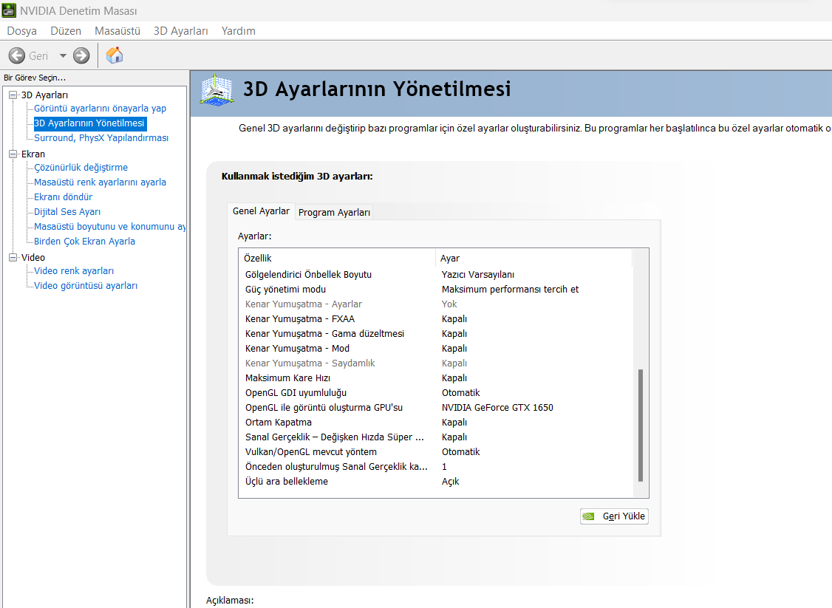Click the NVIDIA logo in title bar
Image resolution: width=832 pixels, height=608 pixels.
(9, 10)
